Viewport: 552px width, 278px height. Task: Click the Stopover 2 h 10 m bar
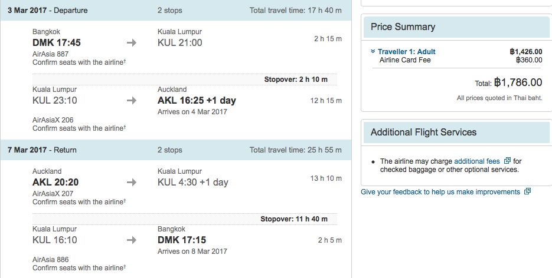[185, 80]
